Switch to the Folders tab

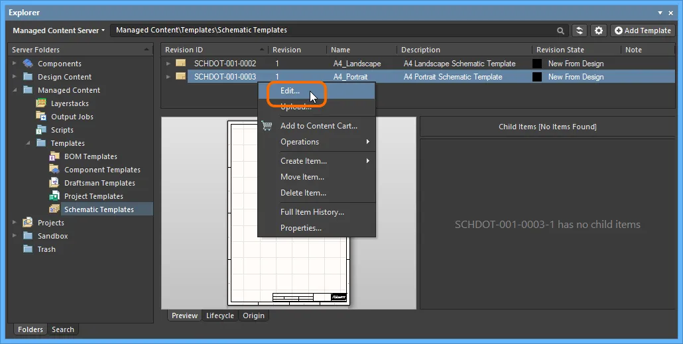tap(30, 329)
